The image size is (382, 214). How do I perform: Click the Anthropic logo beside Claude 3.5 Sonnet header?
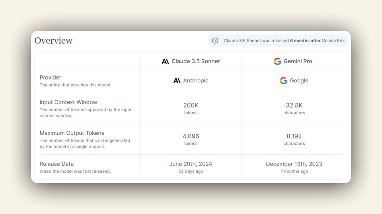(165, 61)
